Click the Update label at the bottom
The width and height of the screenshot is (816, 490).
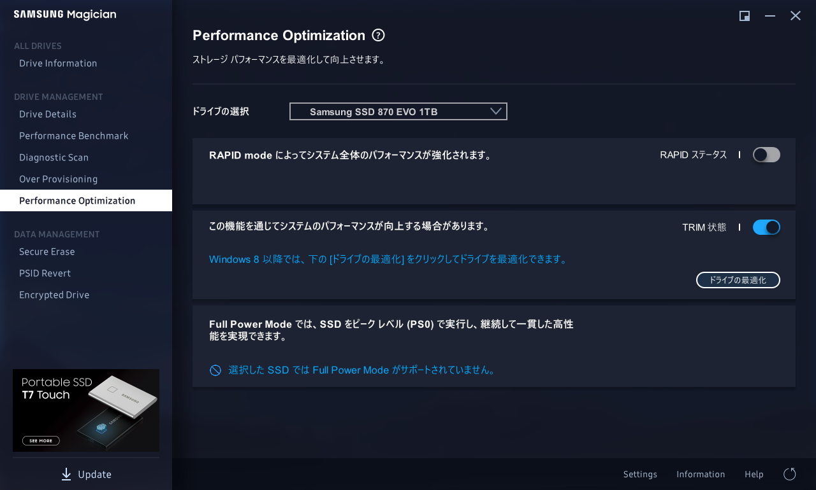pos(94,474)
